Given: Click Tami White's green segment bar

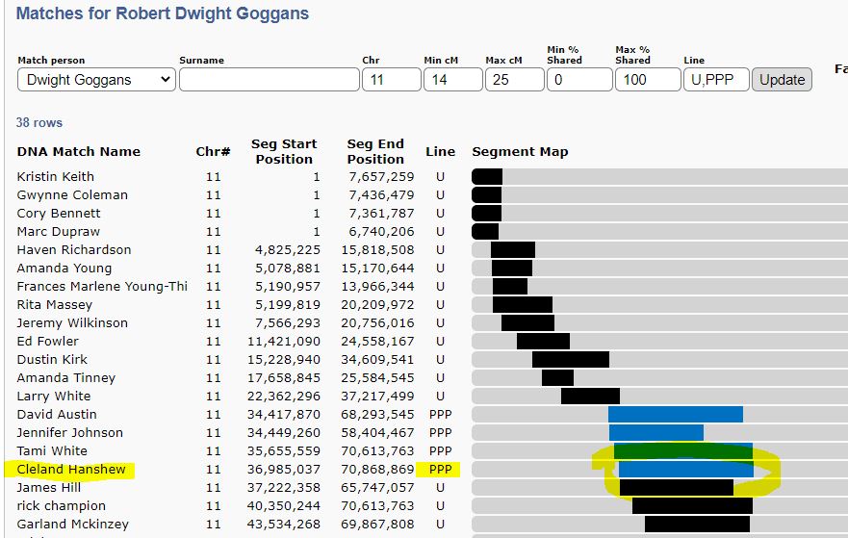Looking at the screenshot, I should click(x=682, y=451).
